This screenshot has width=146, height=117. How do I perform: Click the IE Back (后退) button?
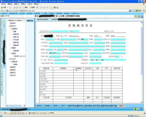coord(4,7)
